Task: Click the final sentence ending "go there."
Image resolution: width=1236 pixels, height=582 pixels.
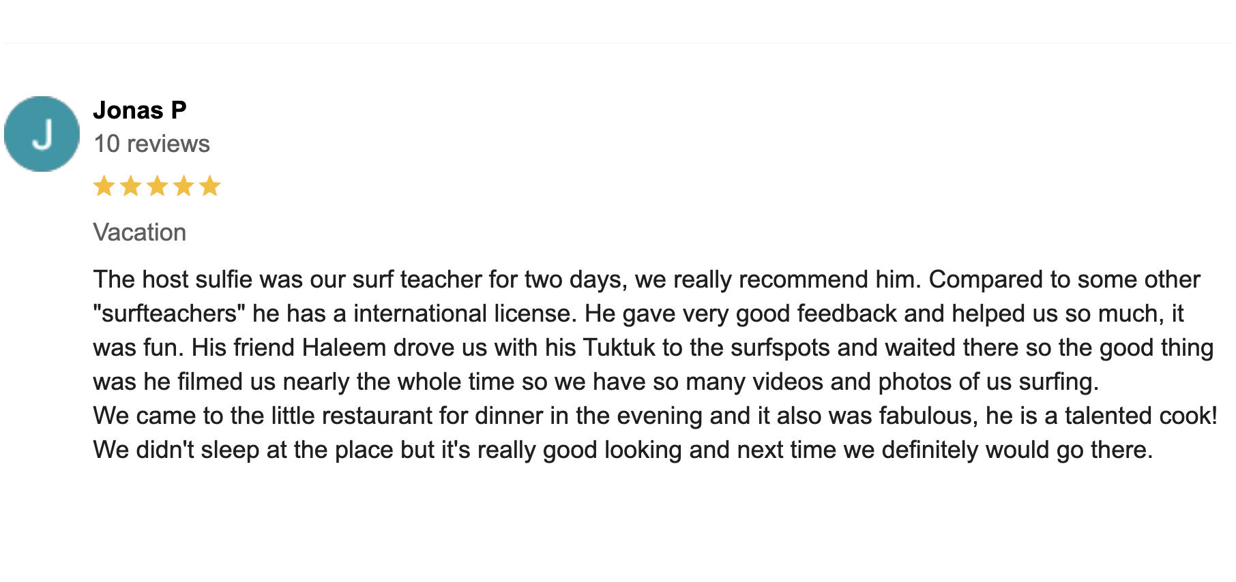Action: tap(623, 450)
